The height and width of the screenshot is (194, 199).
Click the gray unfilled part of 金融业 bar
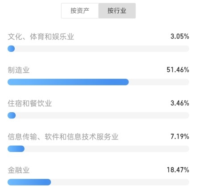click(120, 182)
